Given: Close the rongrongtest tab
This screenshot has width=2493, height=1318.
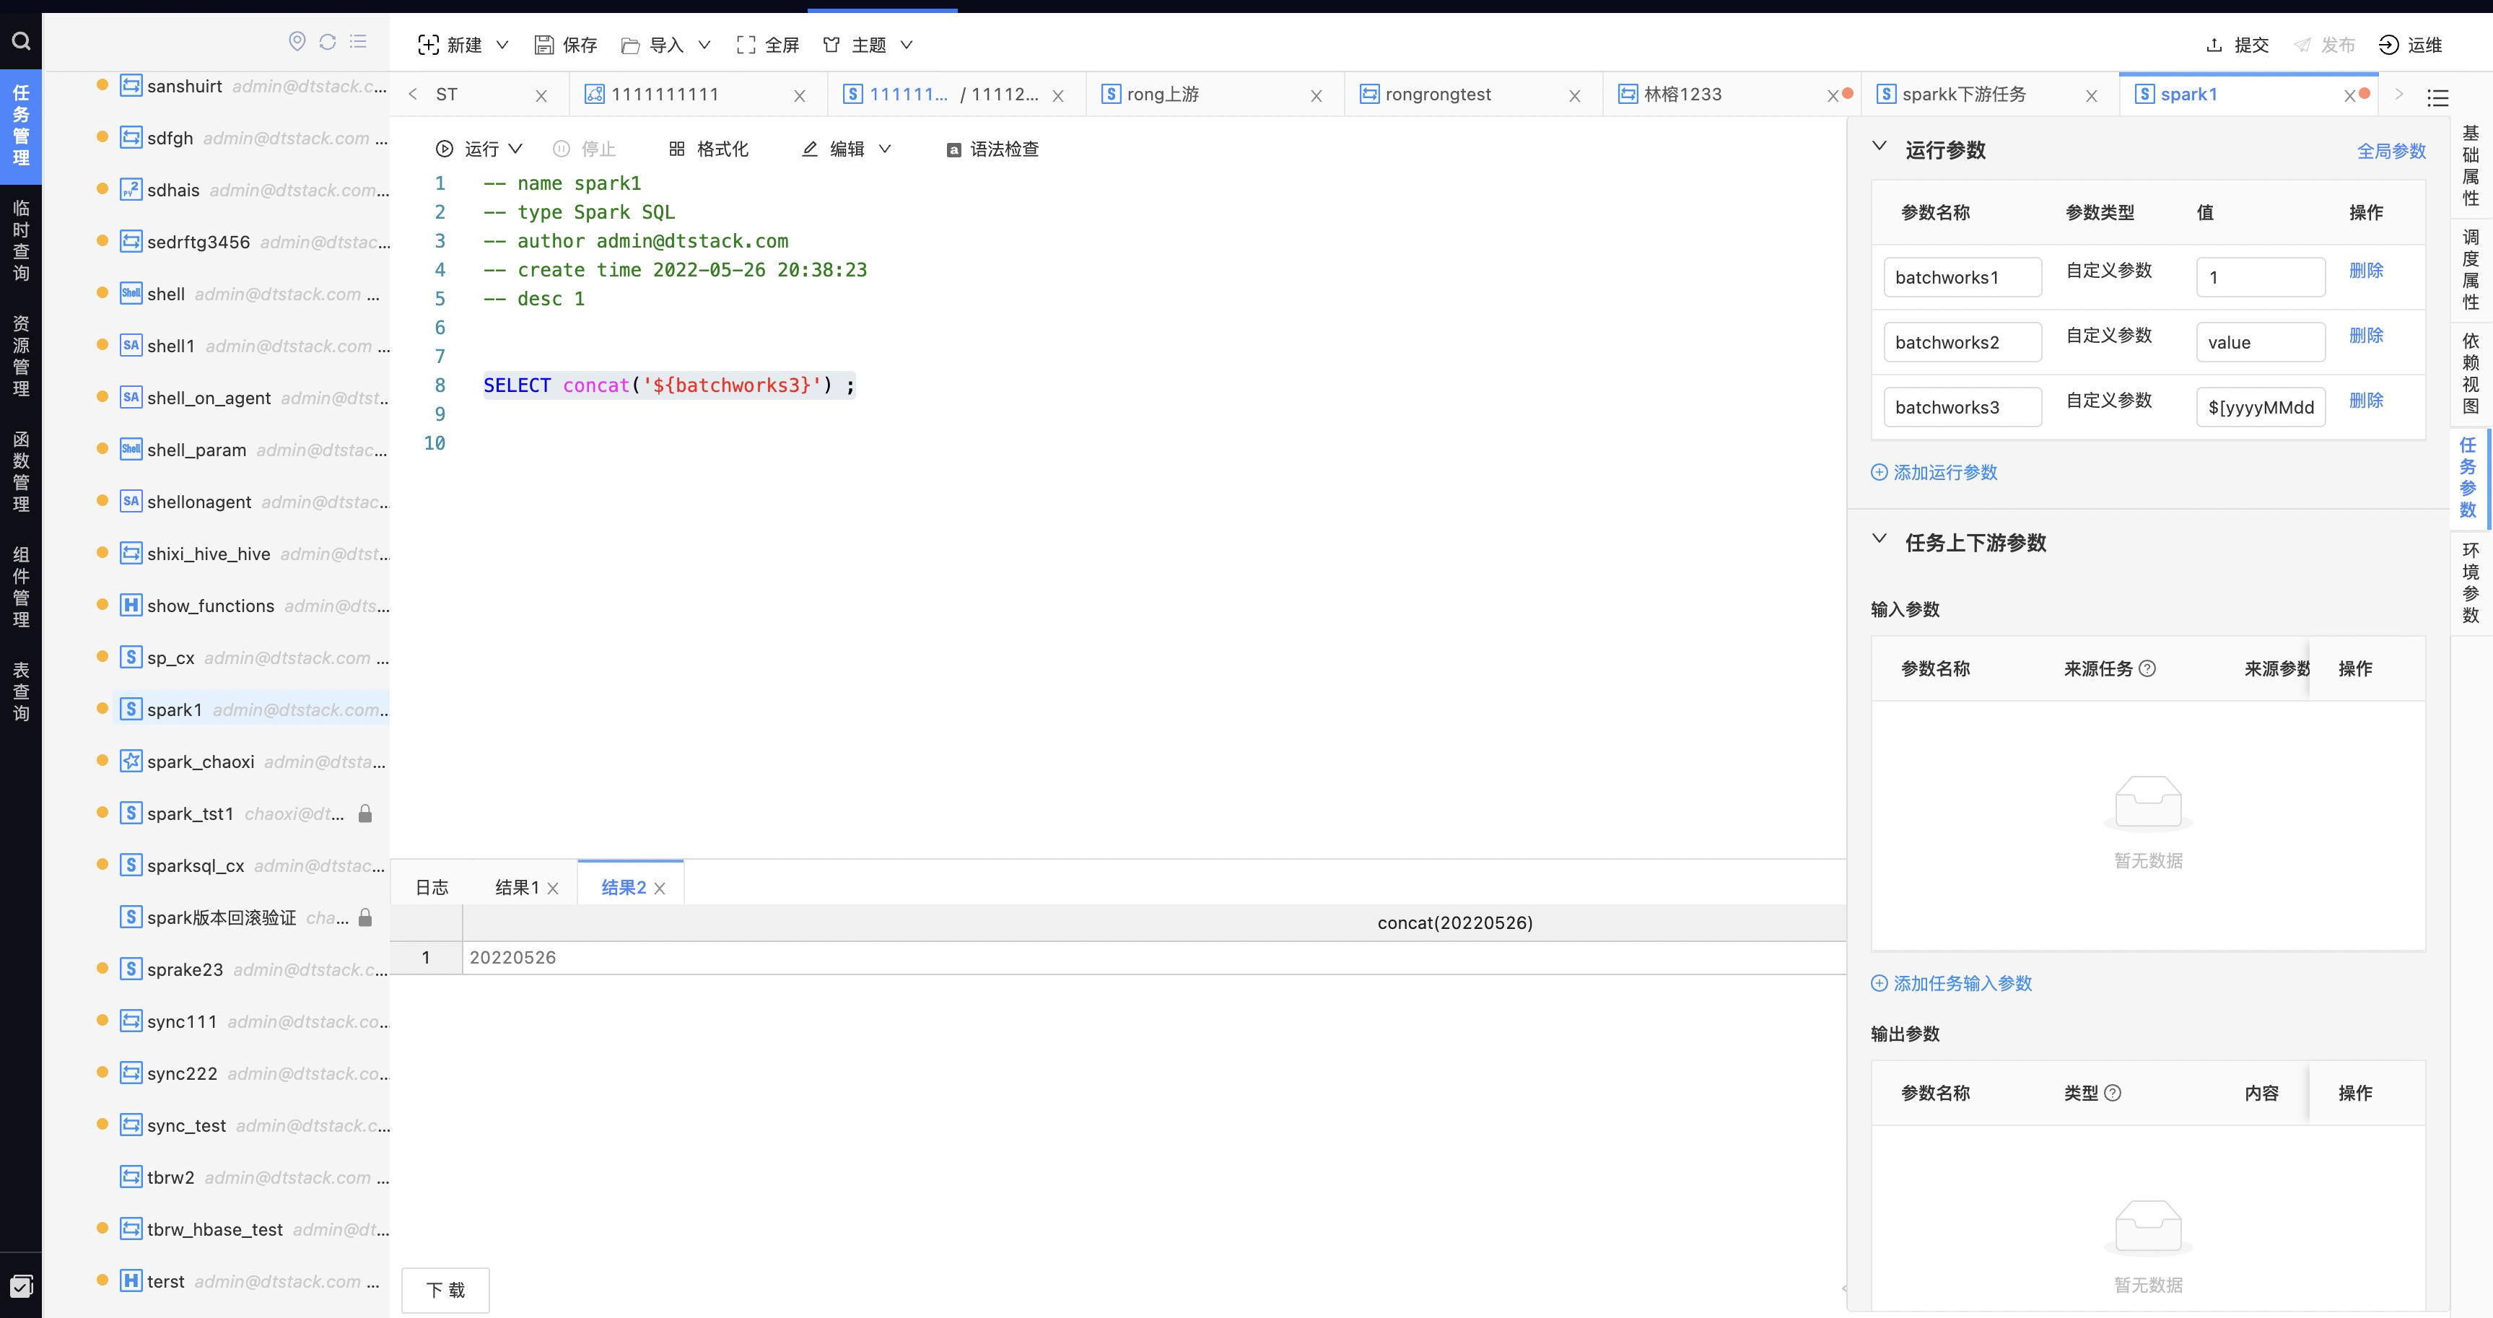Looking at the screenshot, I should point(1575,96).
